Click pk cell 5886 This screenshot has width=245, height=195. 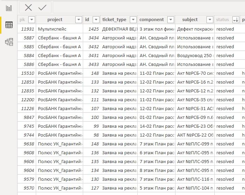point(27,64)
